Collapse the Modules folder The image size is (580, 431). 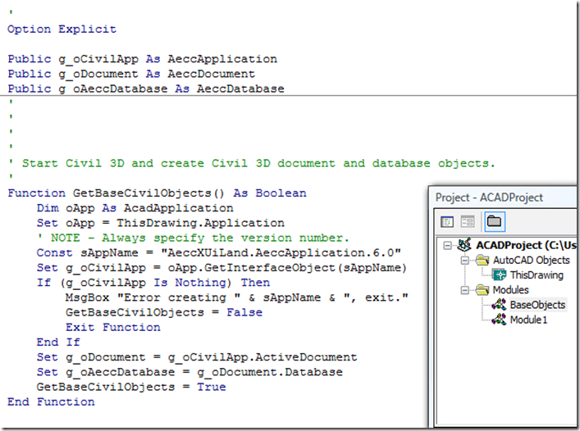pos(464,290)
